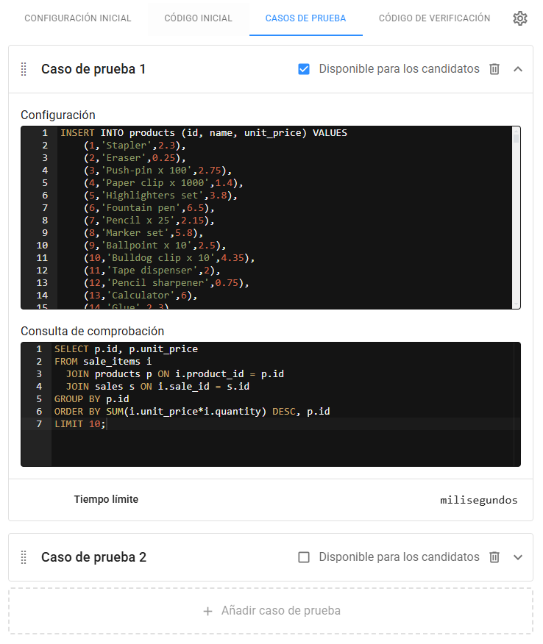This screenshot has width=543, height=644.
Task: Expand Caso de prueba 2 with its chevron
Action: pyautogui.click(x=518, y=557)
